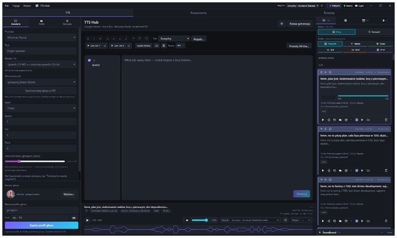397x238 pixels.
Task: Filter source by Cursor
Action: 381,44
